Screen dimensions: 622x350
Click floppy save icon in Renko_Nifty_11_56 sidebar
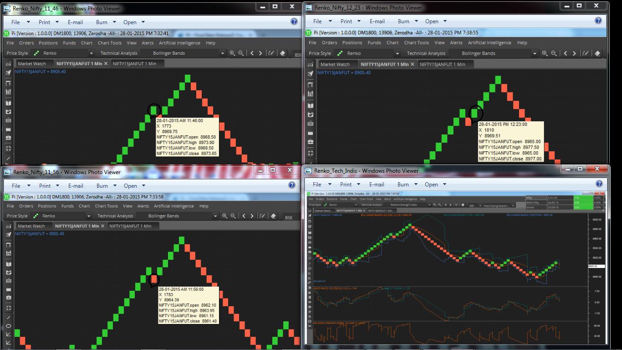click(8, 254)
